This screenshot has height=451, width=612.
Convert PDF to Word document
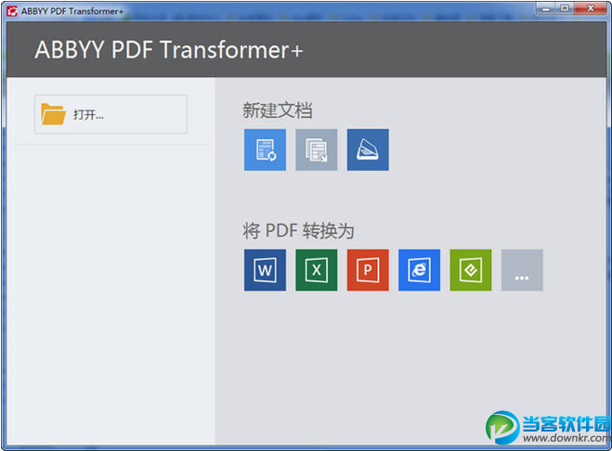pyautogui.click(x=265, y=270)
